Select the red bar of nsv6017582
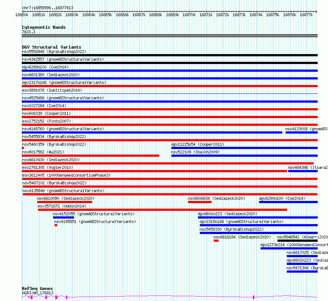328x301 pixels. pos(90,156)
